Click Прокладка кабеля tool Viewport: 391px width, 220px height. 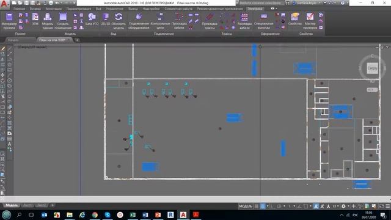179,21
